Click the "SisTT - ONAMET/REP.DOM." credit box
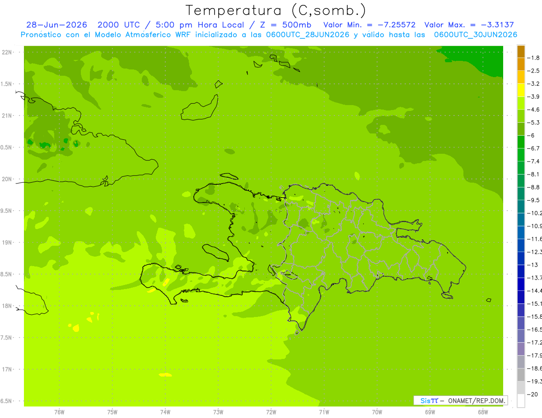 coord(461,400)
